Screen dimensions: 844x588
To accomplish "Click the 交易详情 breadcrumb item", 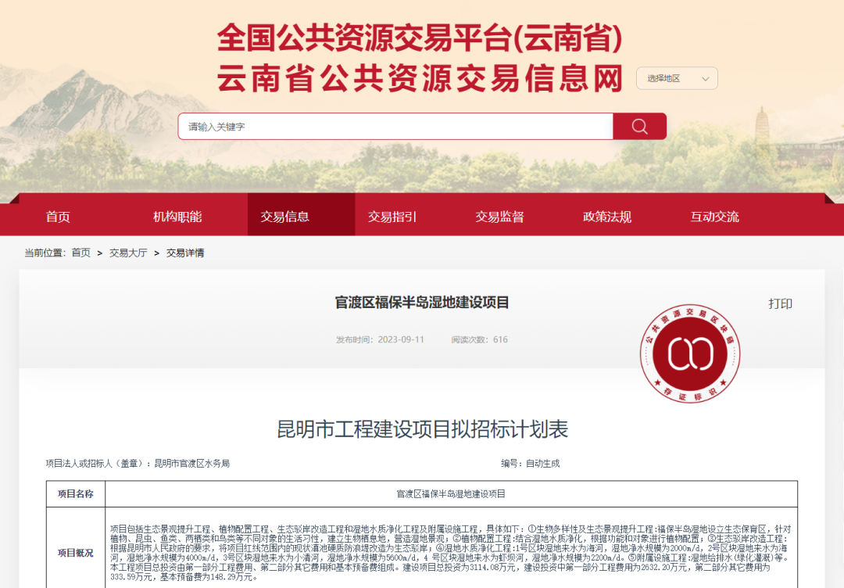I will coord(185,253).
